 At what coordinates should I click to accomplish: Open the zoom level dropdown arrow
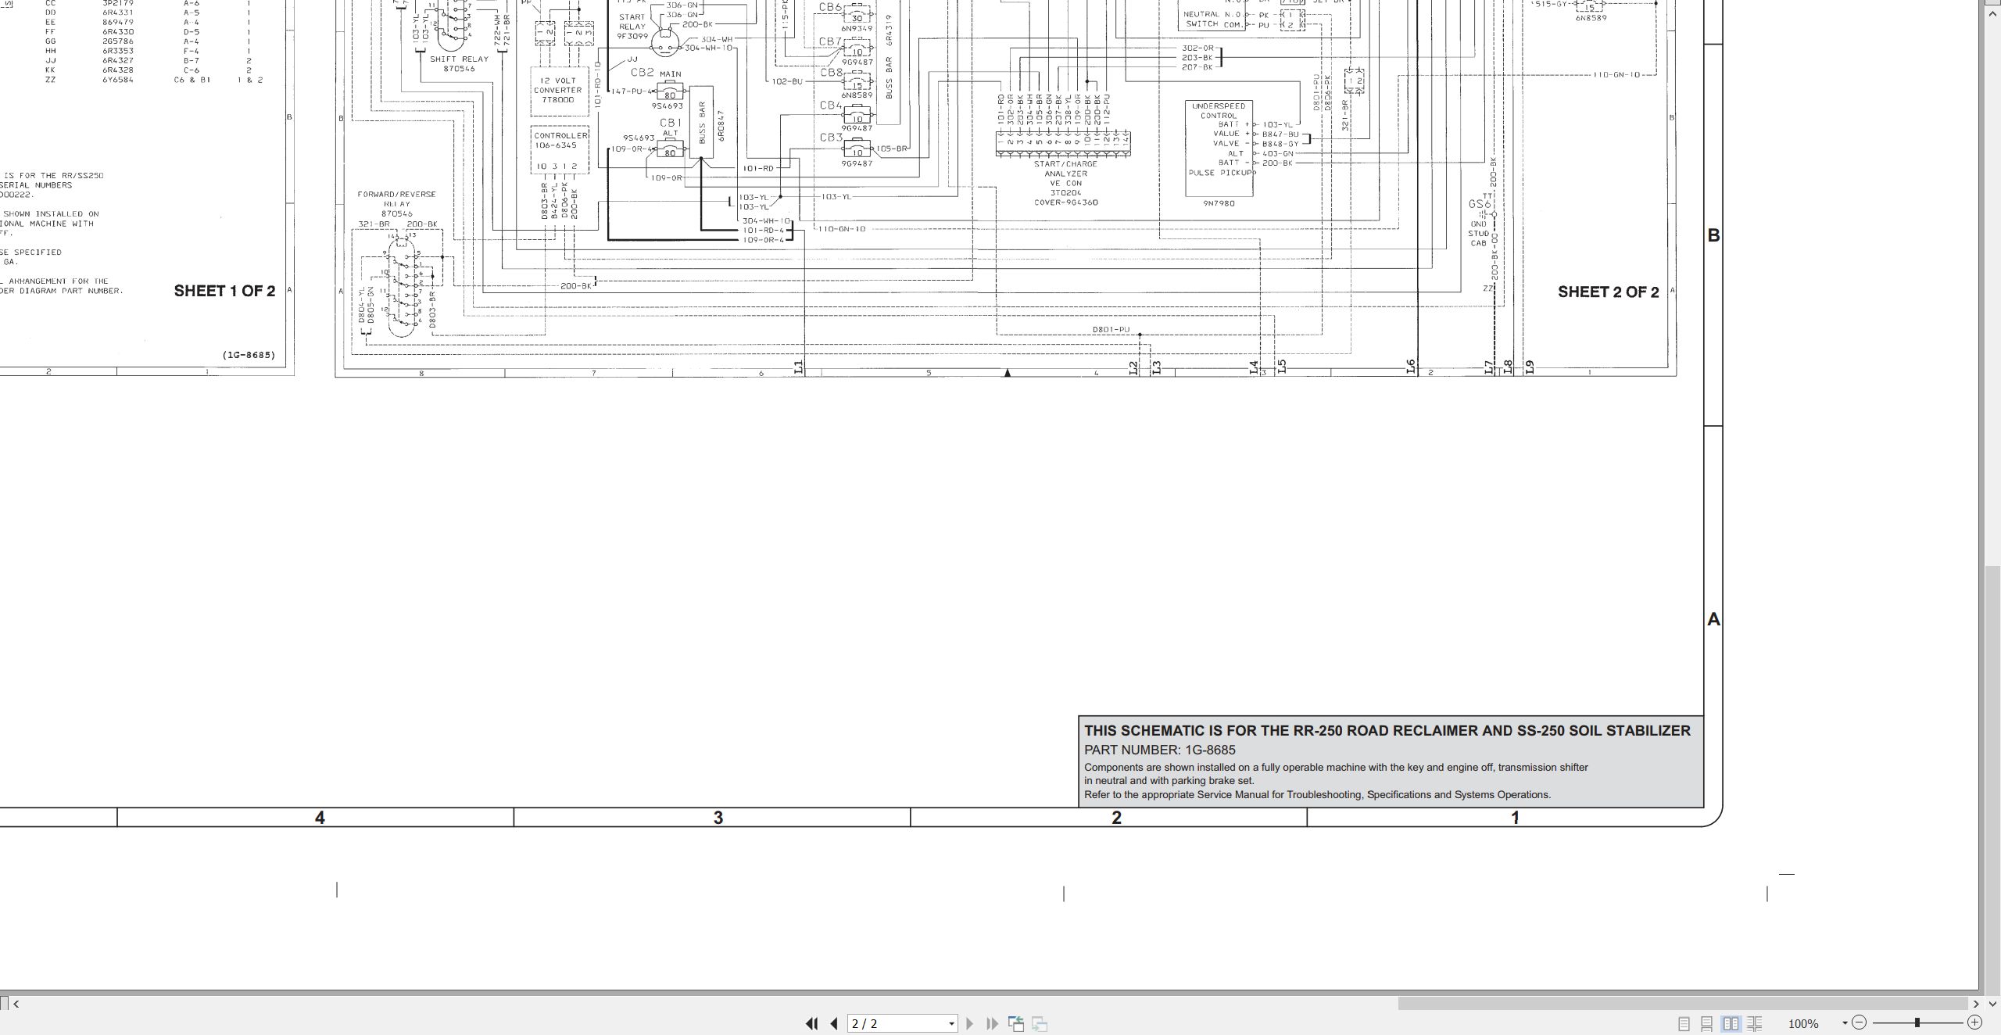1845,1023
